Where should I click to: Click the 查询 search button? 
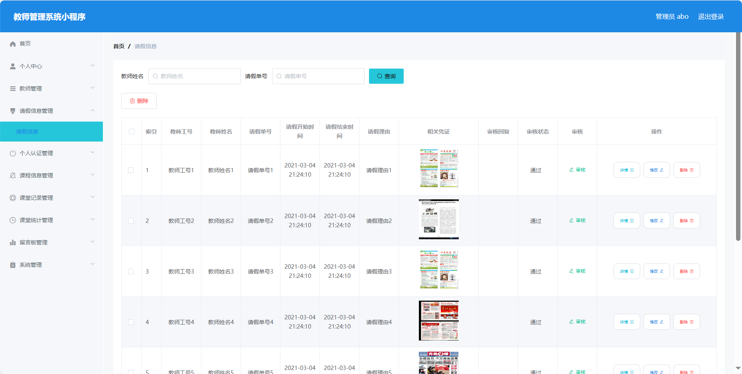[x=386, y=76]
